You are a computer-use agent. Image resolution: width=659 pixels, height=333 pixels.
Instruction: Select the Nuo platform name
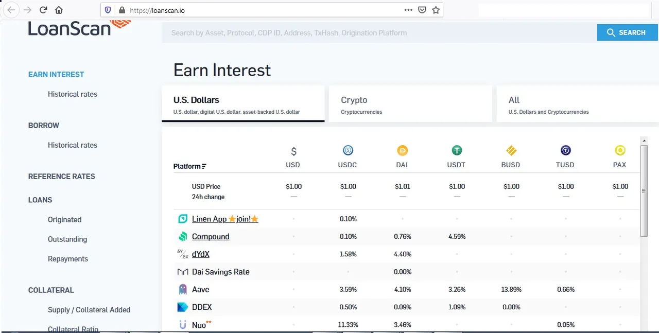(199, 325)
